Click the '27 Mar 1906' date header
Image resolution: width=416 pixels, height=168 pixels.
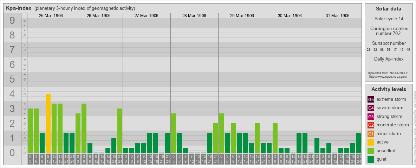pyautogui.click(x=147, y=16)
